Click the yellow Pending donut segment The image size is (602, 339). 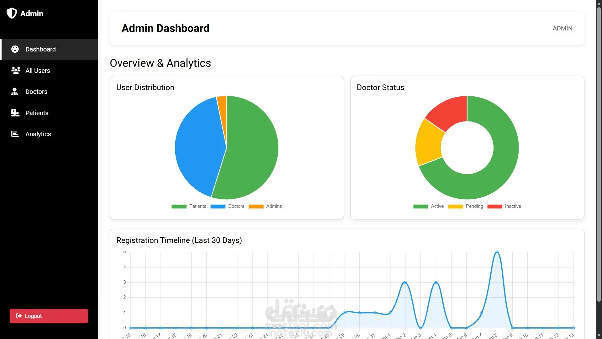click(429, 143)
